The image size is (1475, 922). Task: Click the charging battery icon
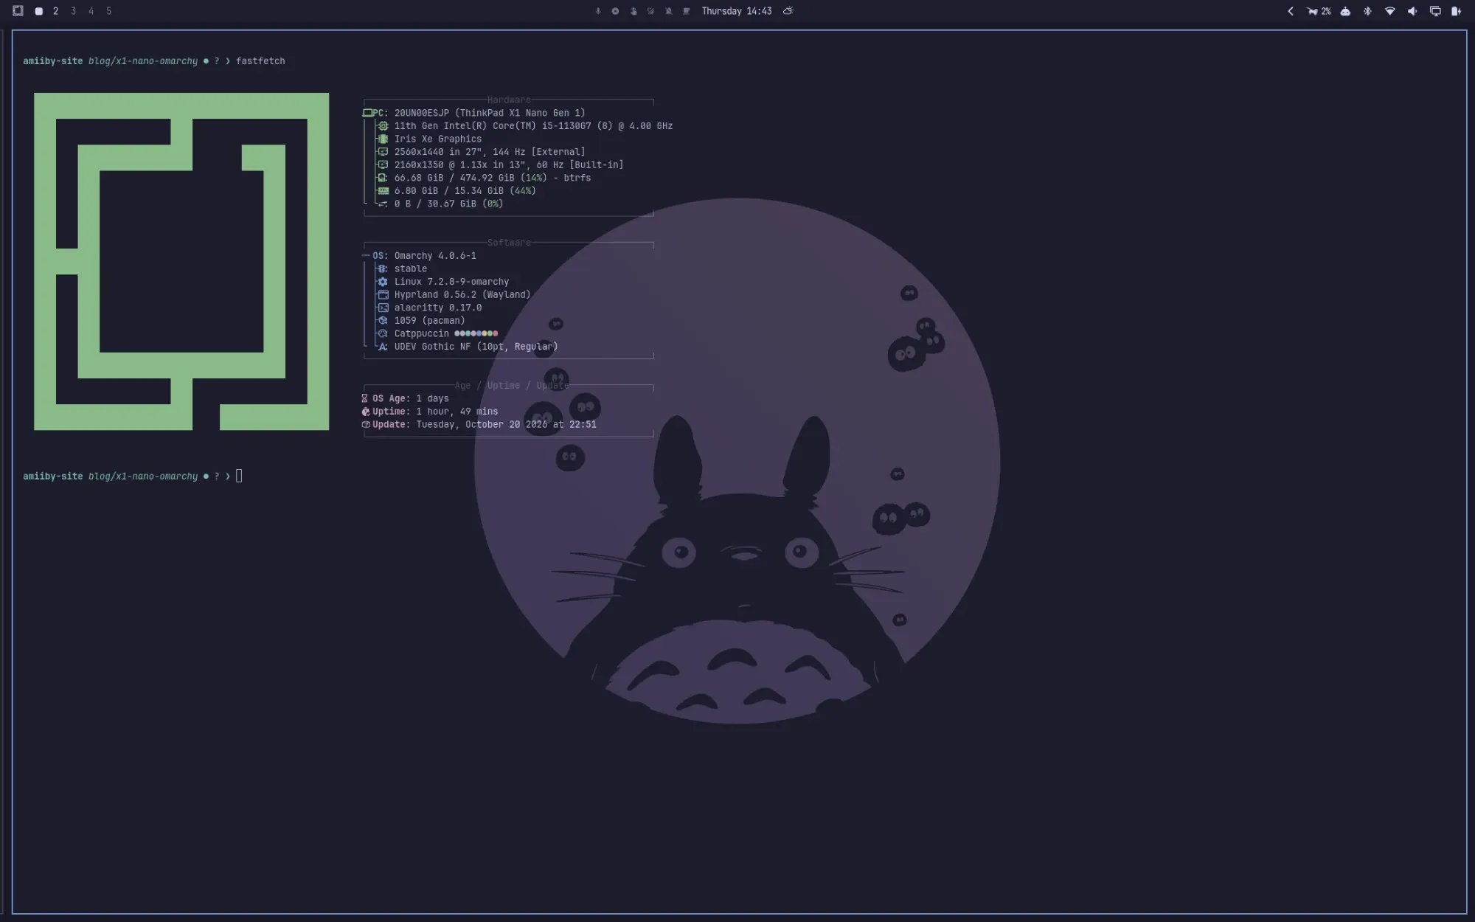[x=1457, y=11]
